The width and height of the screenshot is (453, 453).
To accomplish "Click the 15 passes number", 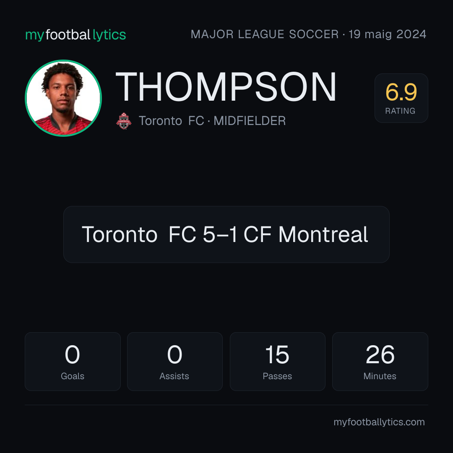I will tap(277, 354).
